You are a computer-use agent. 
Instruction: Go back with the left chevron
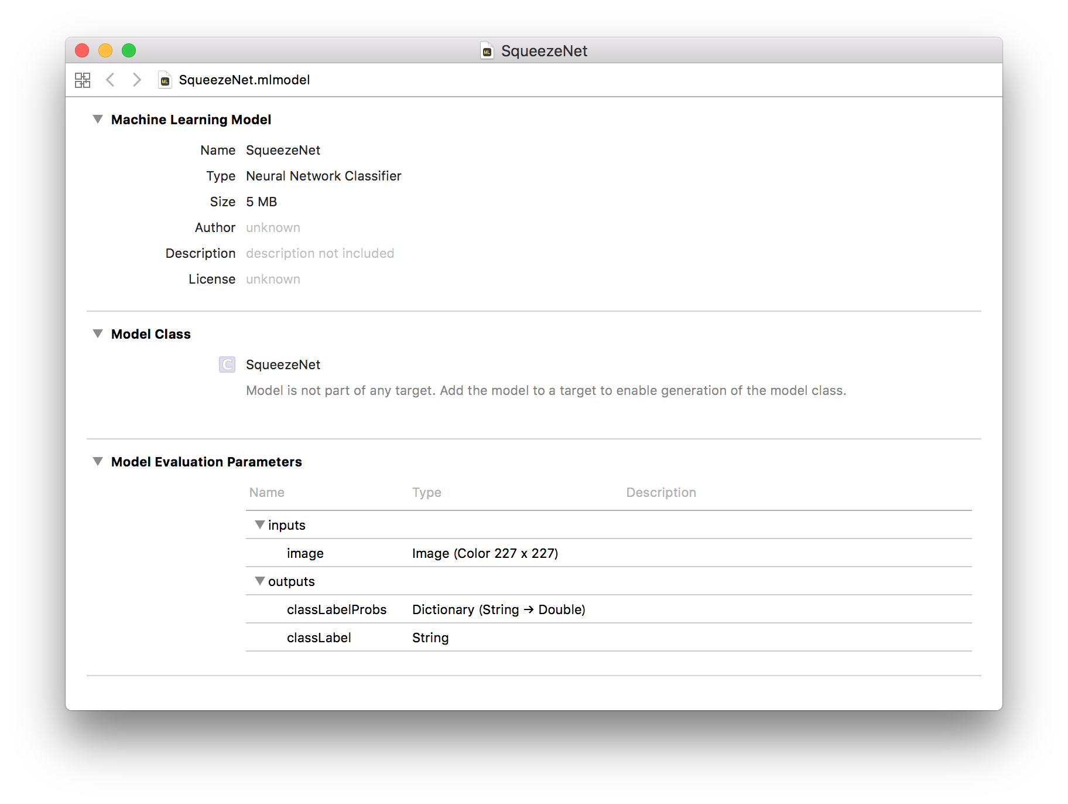110,80
